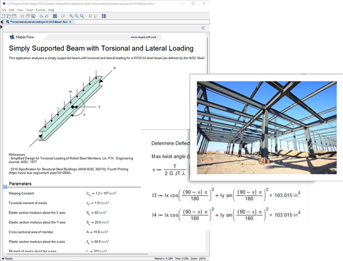Click the black arrow left of document tab
343x261 pixels.
pyautogui.click(x=2, y=22)
